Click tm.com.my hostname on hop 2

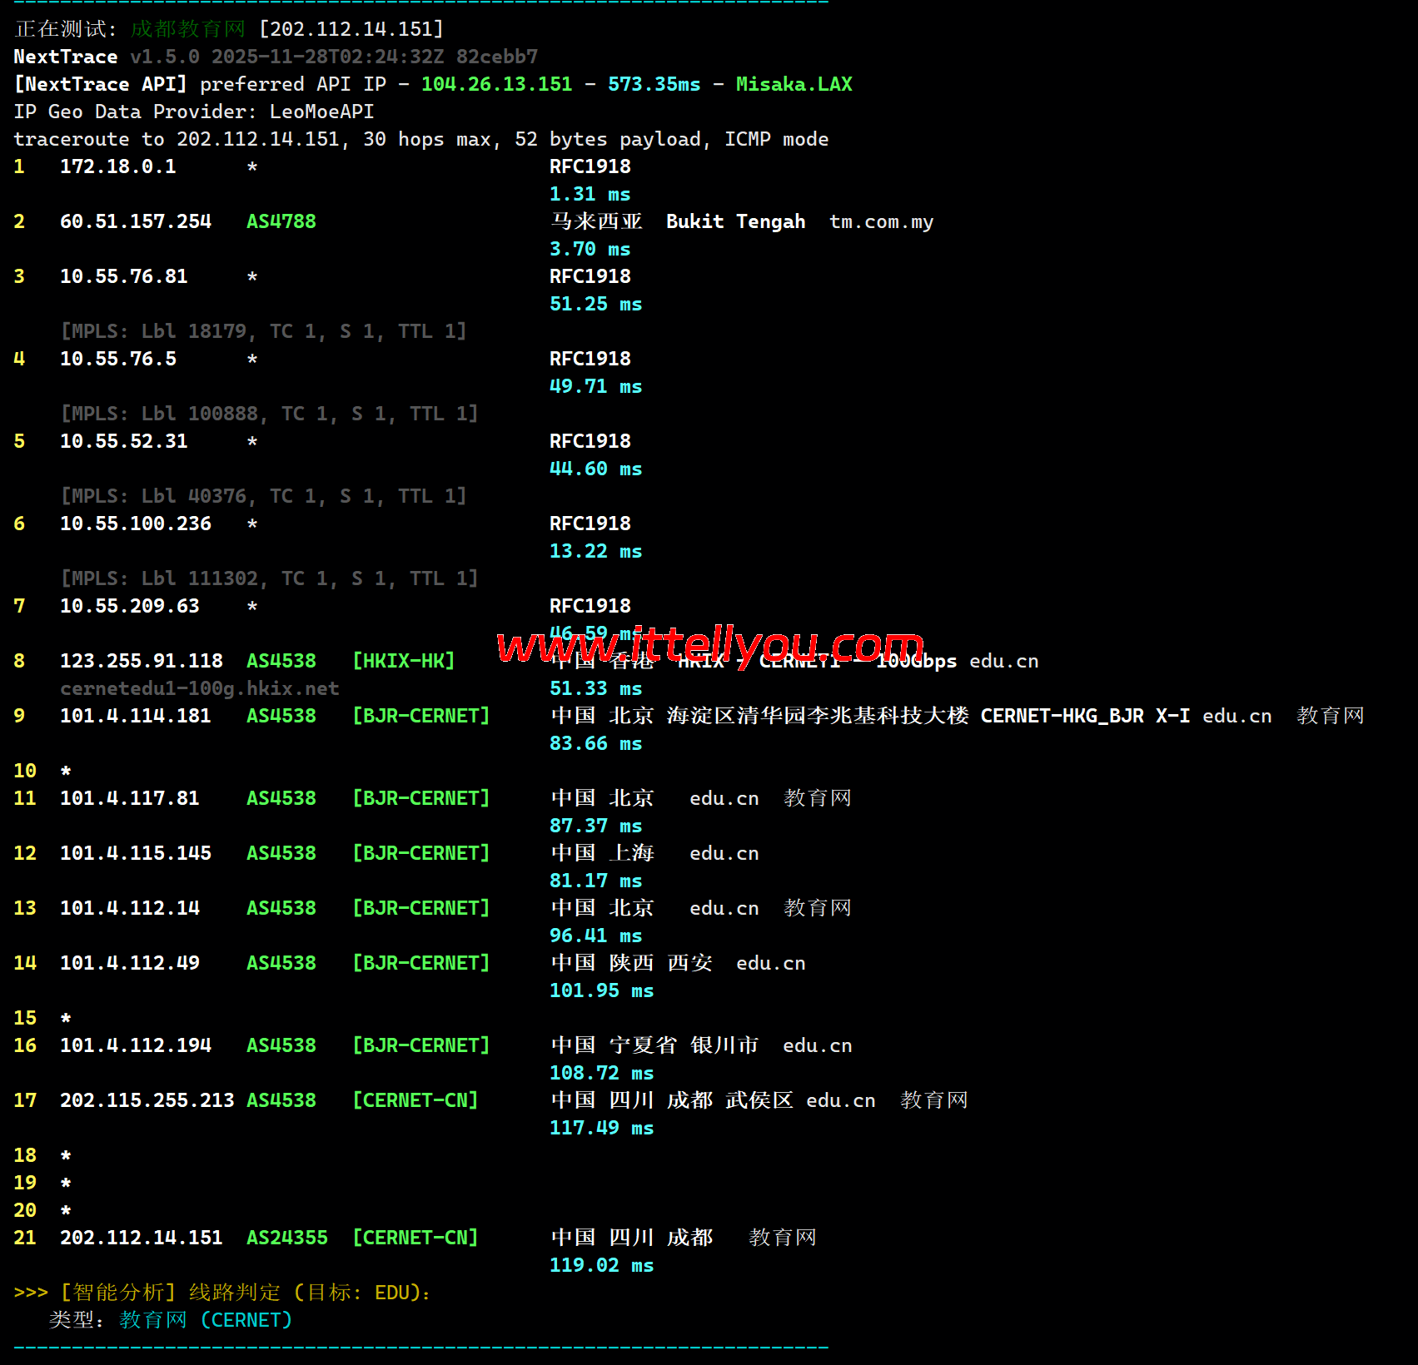tap(881, 221)
